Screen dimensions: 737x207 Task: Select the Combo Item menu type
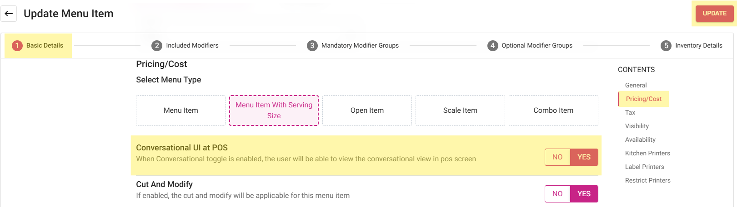(x=553, y=111)
